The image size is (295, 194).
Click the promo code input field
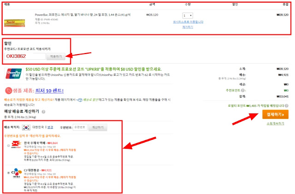pos(25,56)
